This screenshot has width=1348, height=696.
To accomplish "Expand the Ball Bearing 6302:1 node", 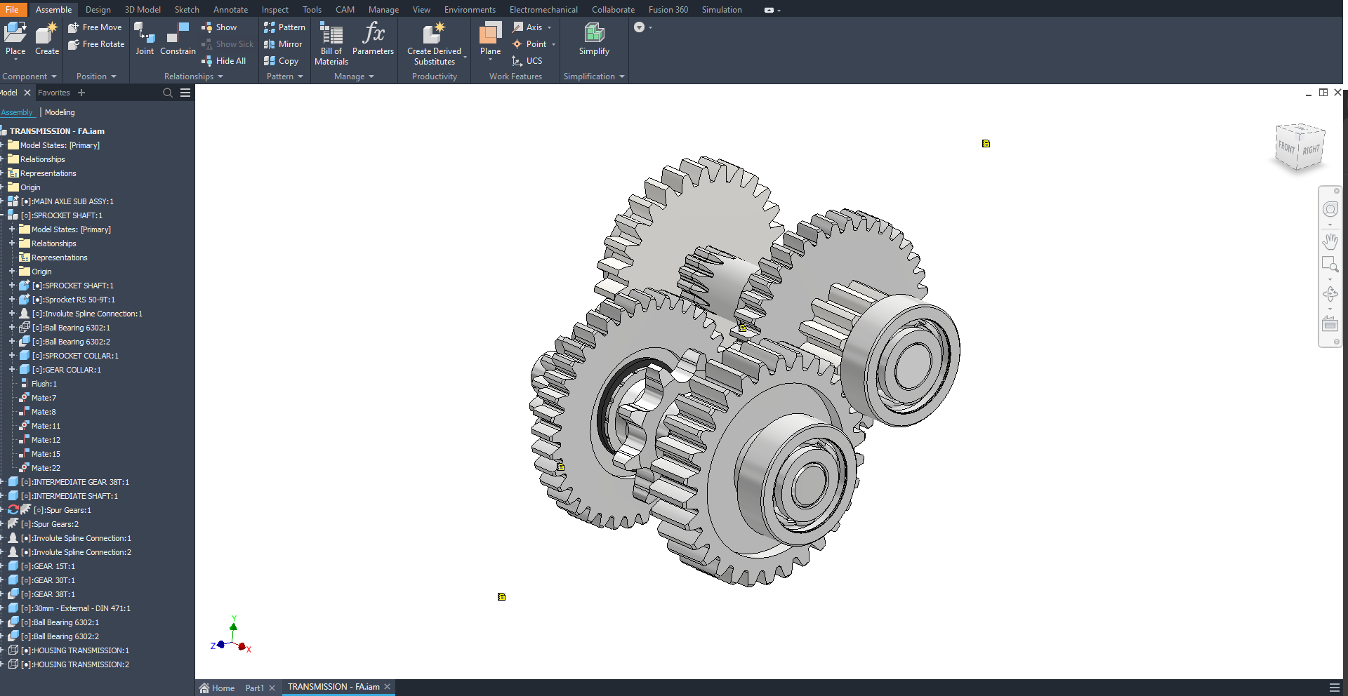I will [12, 328].
